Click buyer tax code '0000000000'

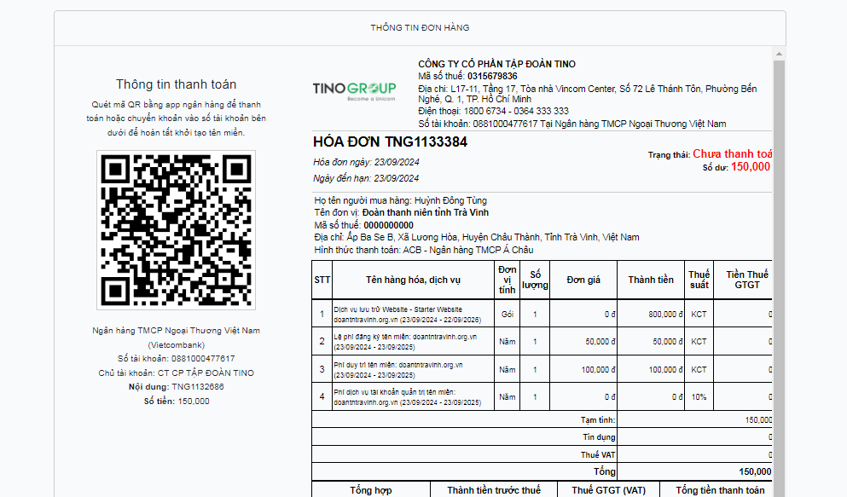click(x=388, y=225)
